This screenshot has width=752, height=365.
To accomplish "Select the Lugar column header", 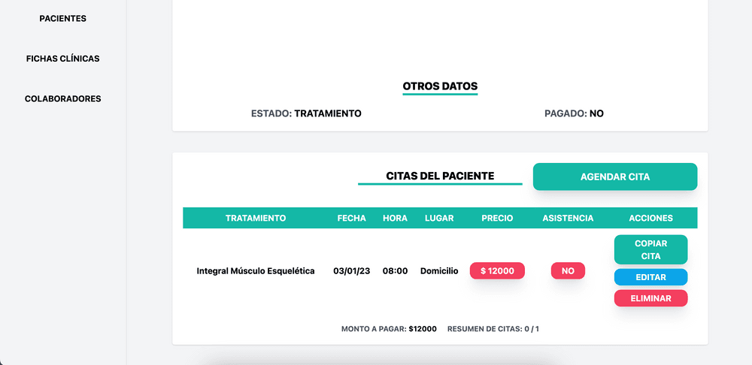I will click(x=439, y=218).
